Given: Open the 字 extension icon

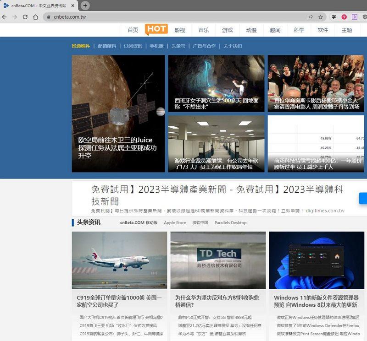Looking at the screenshot, I should click(334, 17).
